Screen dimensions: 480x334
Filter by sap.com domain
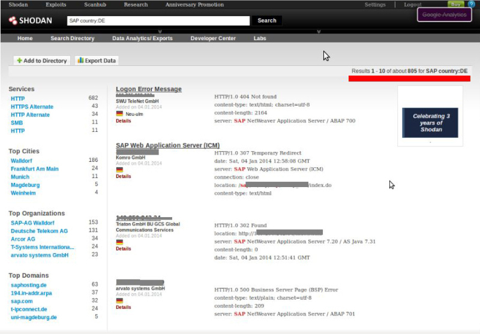coord(22,301)
